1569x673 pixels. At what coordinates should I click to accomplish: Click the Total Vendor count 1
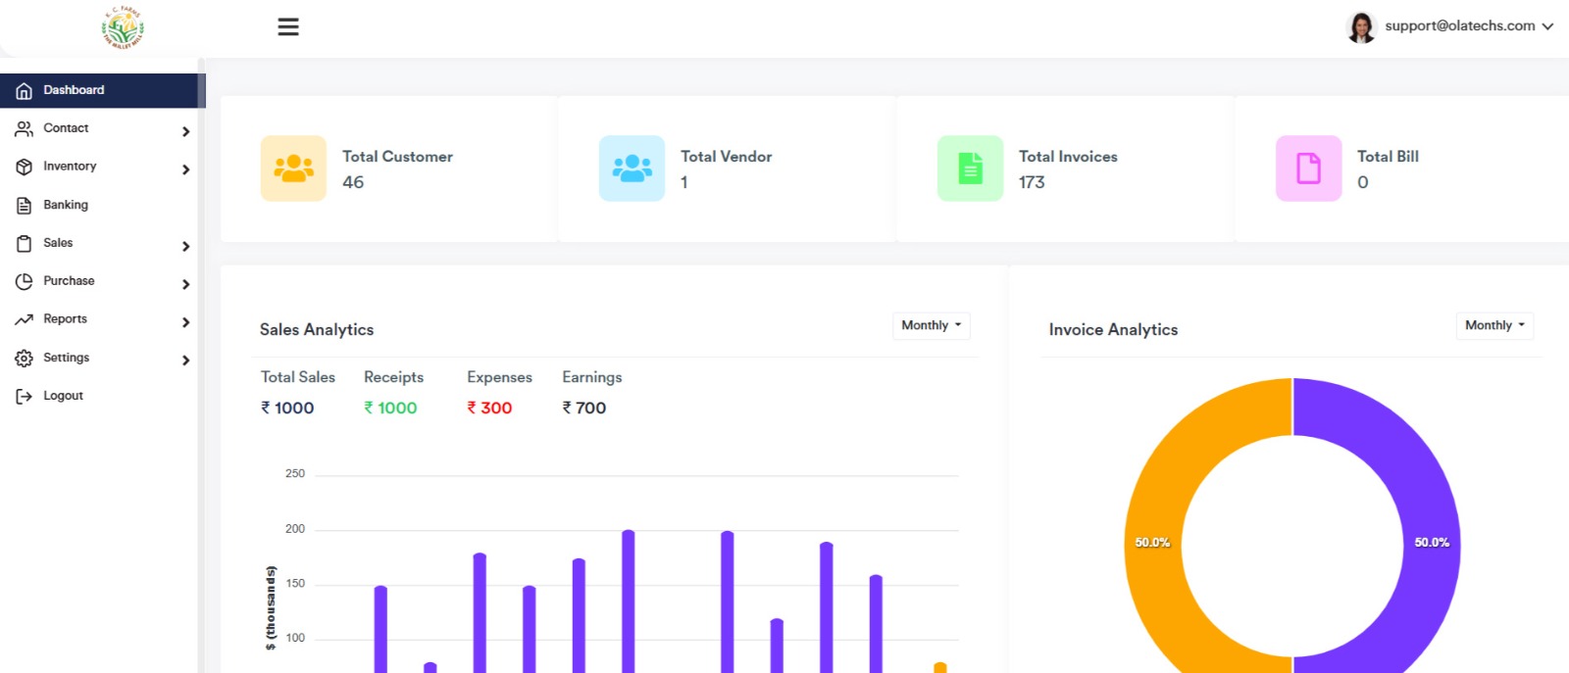(683, 182)
